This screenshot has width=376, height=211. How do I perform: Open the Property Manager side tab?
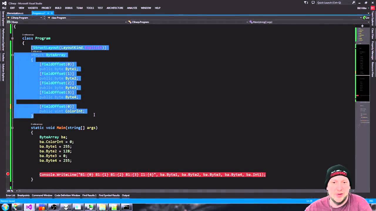[x=373, y=50]
